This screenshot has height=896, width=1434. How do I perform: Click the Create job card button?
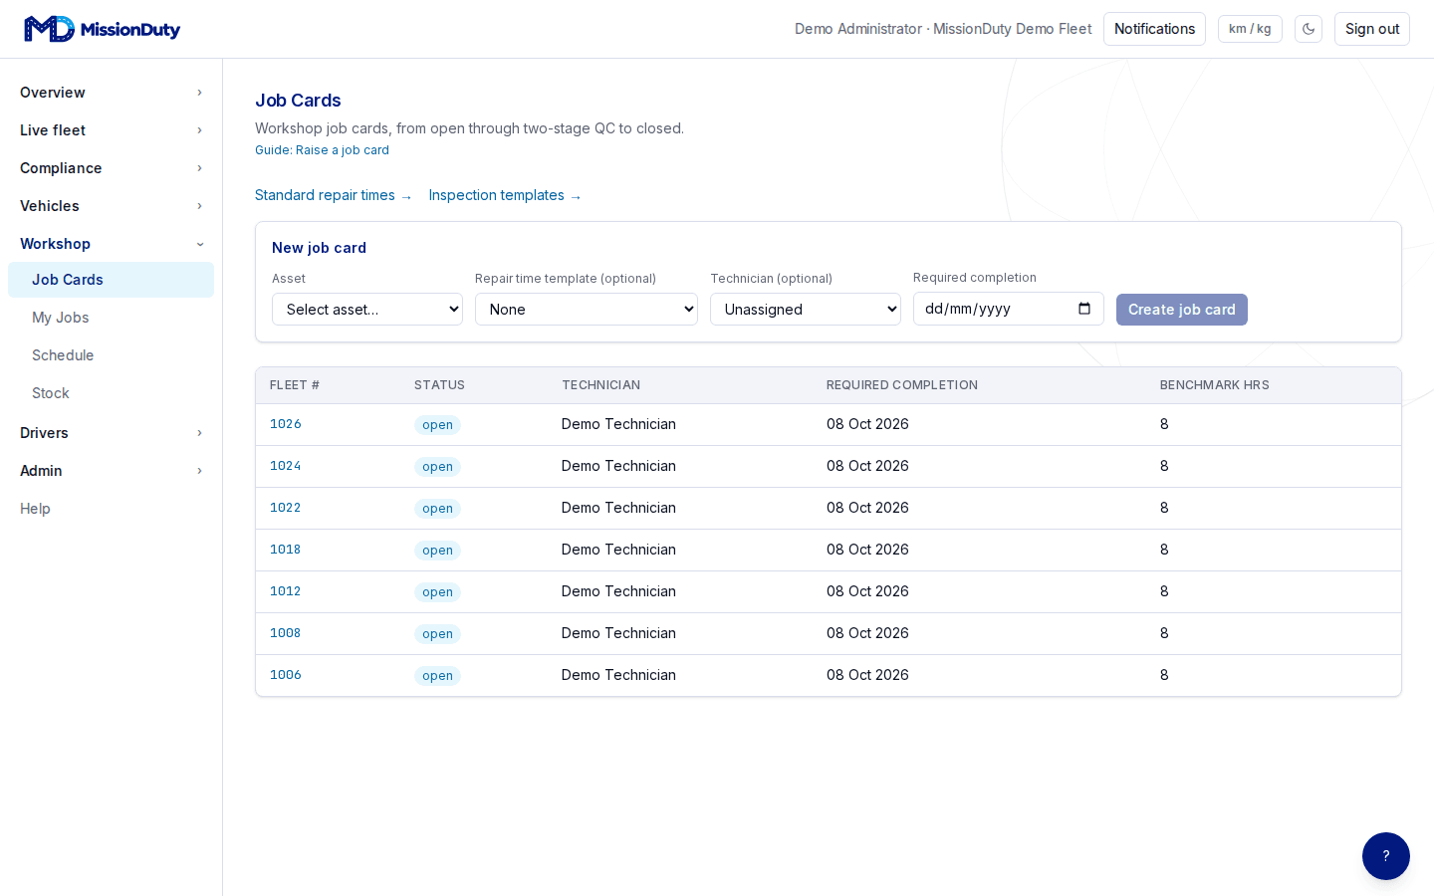pyautogui.click(x=1182, y=310)
